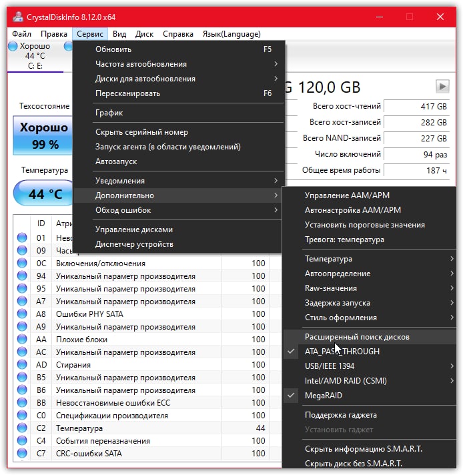Toggle Расширенный поиск дисков option
Image resolution: width=463 pixels, height=475 pixels.
point(370,336)
